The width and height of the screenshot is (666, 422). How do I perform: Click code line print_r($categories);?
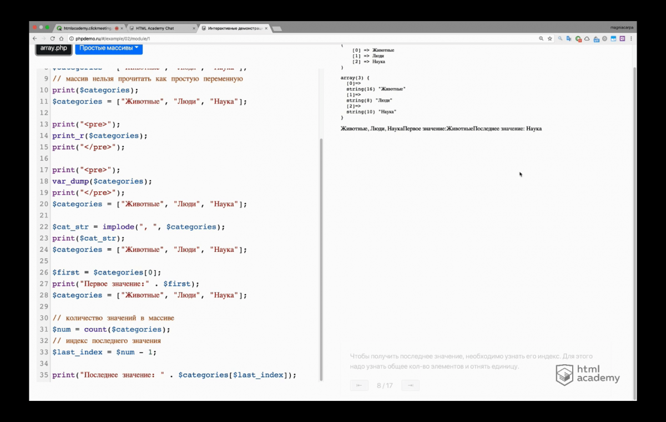tap(100, 136)
